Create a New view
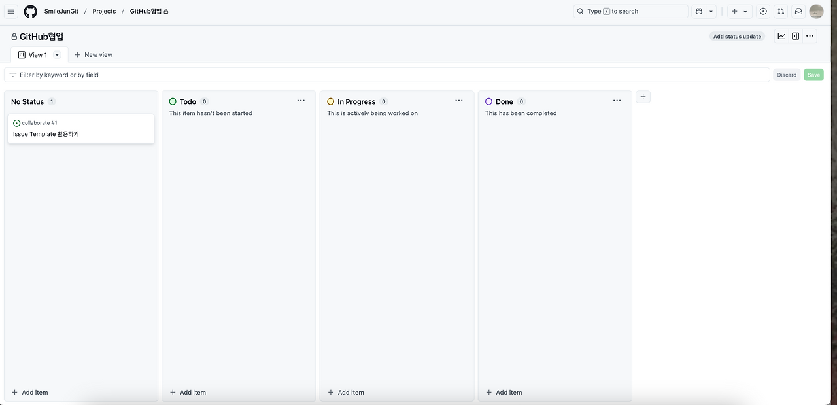 pyautogui.click(x=93, y=55)
